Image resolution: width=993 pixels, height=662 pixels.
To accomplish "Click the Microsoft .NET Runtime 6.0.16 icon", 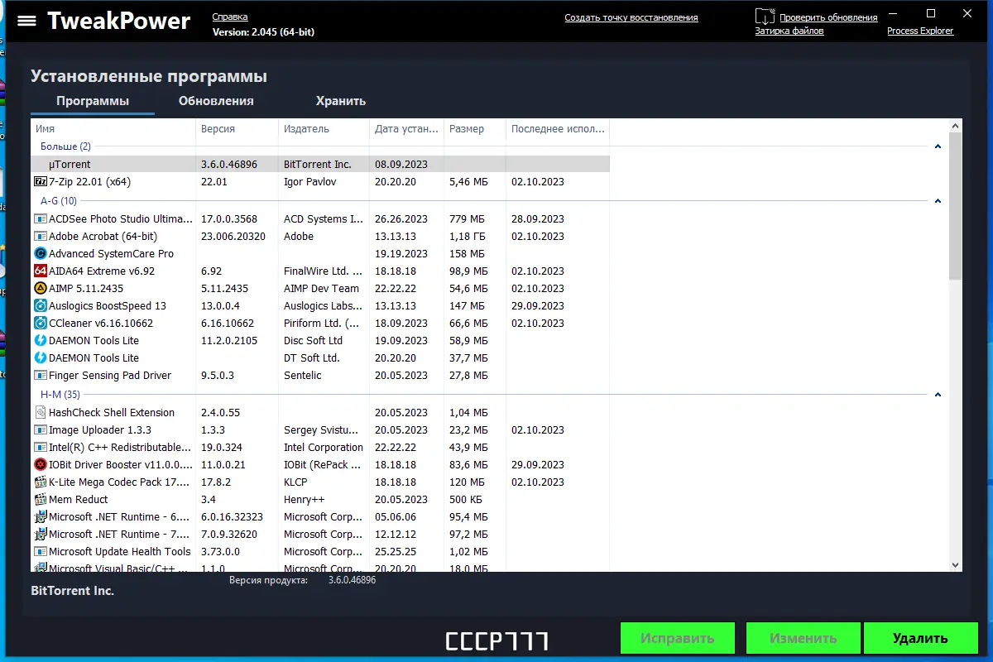I will pyautogui.click(x=41, y=517).
